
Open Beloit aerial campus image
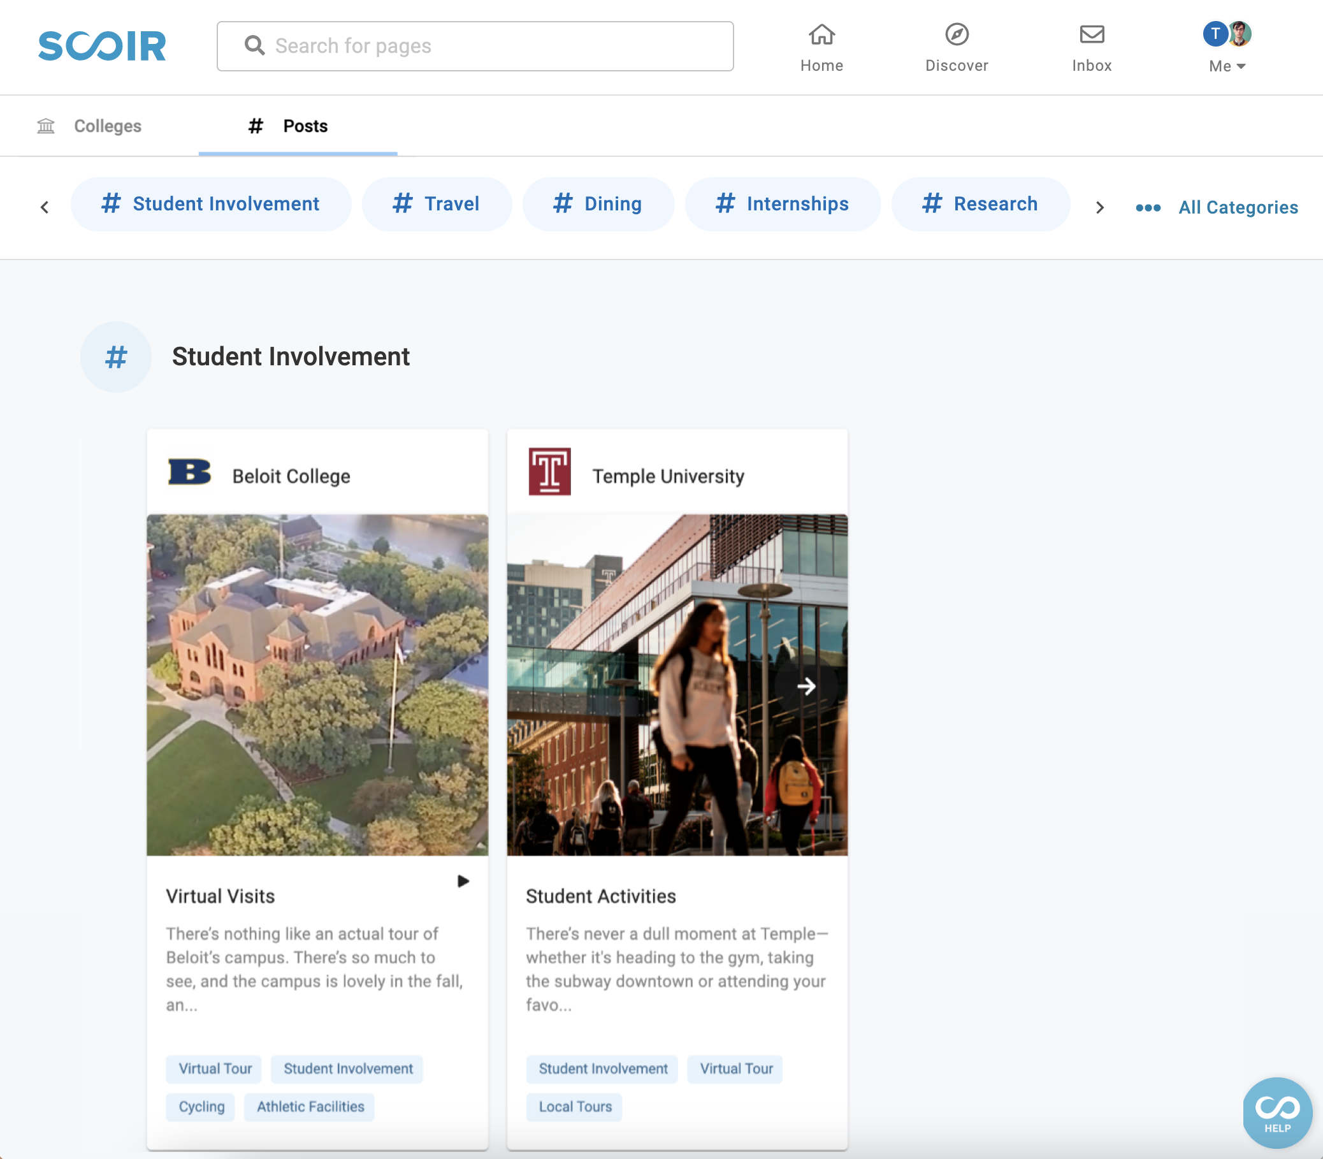click(x=317, y=685)
